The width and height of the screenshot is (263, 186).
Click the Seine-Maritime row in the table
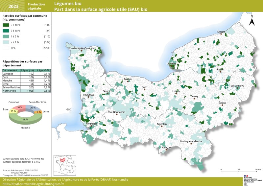[x=26, y=87]
